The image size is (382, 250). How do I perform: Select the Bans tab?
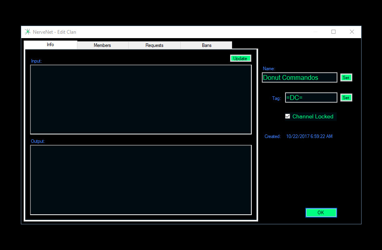click(206, 45)
